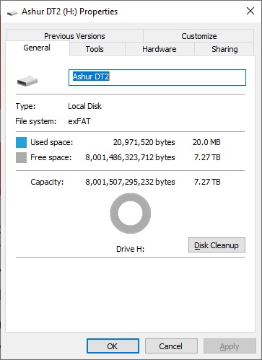Screen dimensions: 262x360
Task: Click the '7.27 TB' free space value
Action: coord(207,157)
